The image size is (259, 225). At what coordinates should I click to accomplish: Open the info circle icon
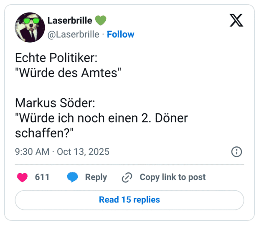(x=236, y=151)
